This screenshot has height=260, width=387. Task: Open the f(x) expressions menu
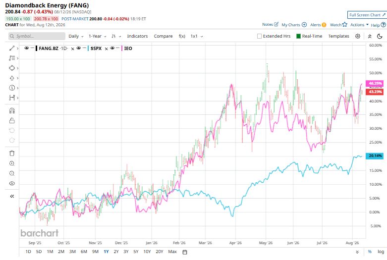[182, 36]
